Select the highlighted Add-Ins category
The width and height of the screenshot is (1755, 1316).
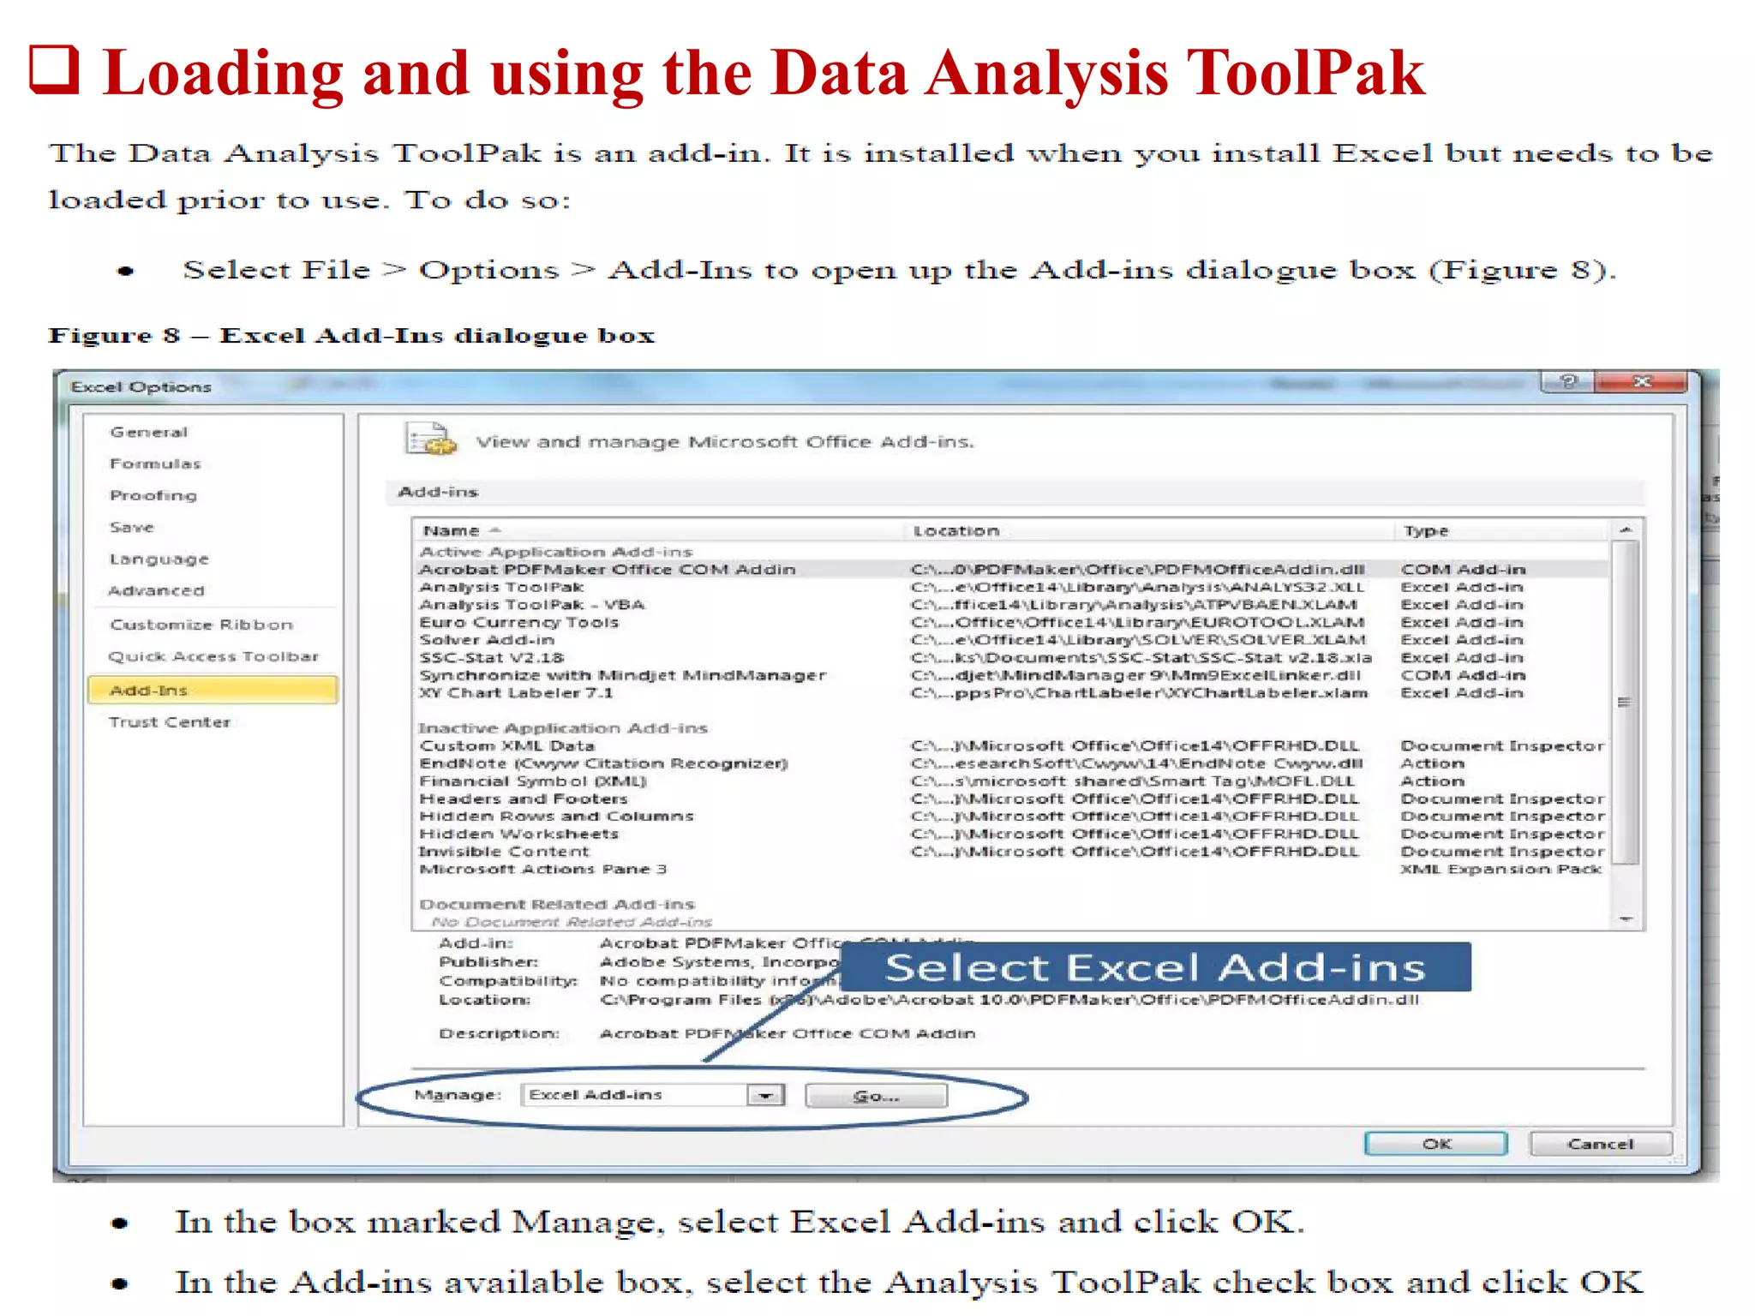(213, 690)
